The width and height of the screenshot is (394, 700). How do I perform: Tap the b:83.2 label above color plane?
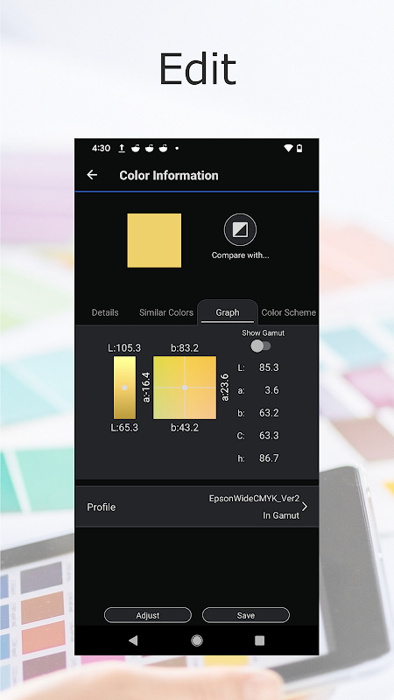click(x=185, y=347)
